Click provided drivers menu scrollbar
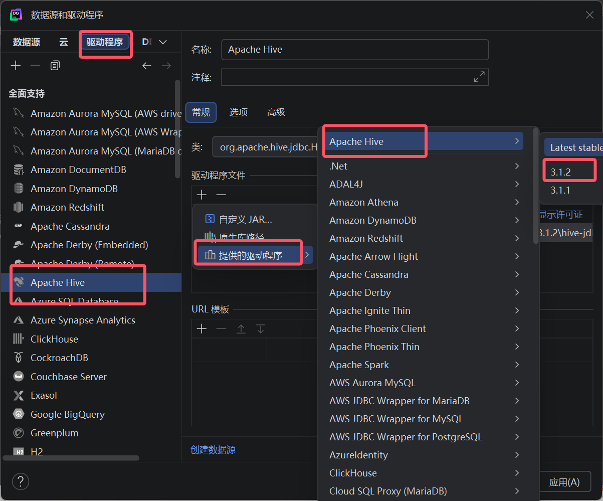 tap(536, 187)
